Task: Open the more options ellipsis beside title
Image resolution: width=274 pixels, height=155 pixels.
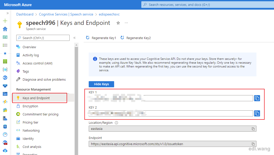Action: click(x=126, y=23)
